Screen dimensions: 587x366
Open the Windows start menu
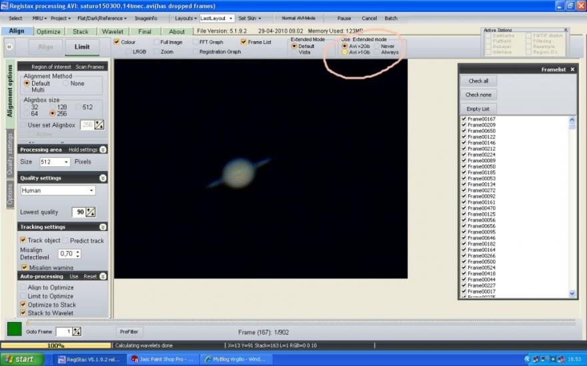[21, 359]
